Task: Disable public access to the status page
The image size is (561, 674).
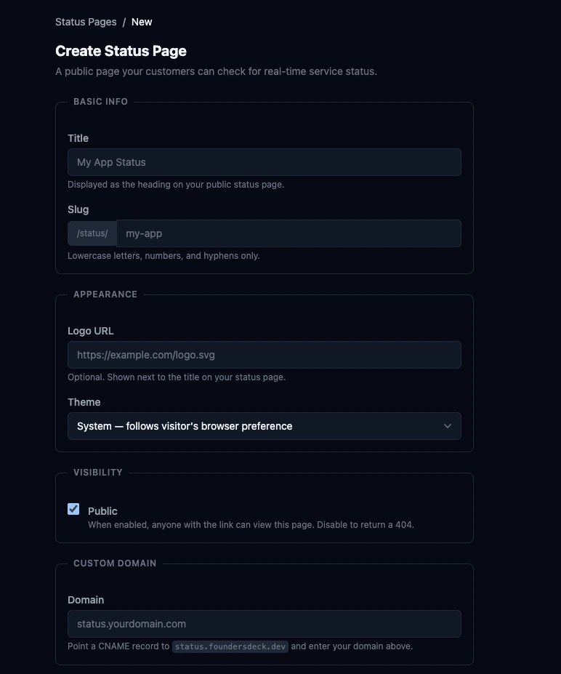Action: coord(73,510)
